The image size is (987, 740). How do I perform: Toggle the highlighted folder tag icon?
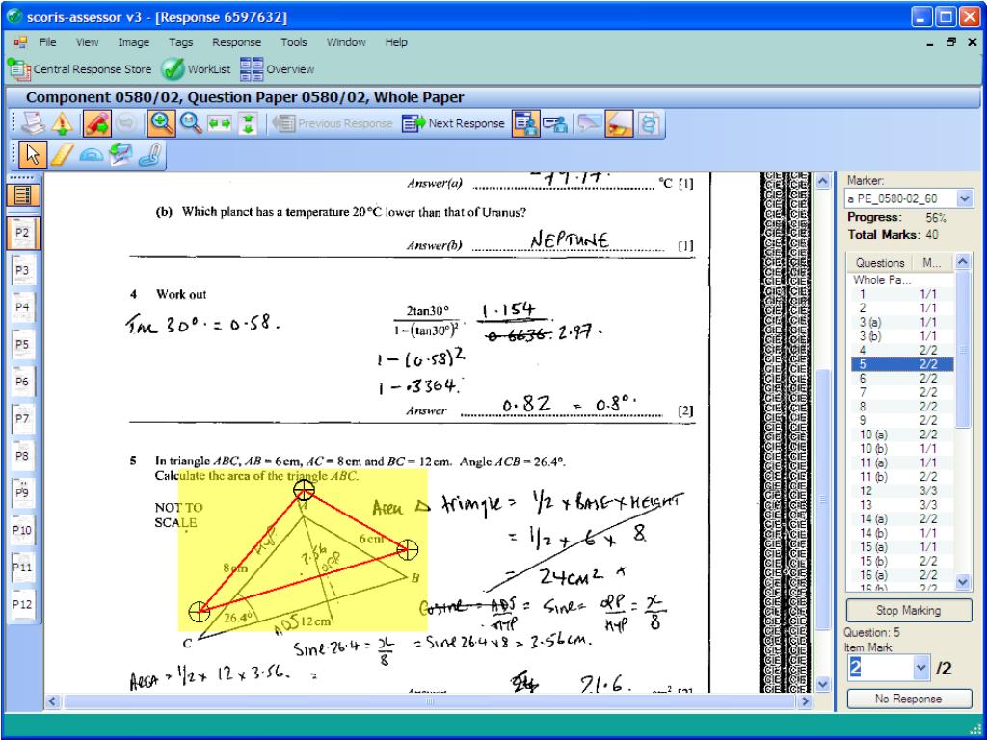pyautogui.click(x=619, y=123)
